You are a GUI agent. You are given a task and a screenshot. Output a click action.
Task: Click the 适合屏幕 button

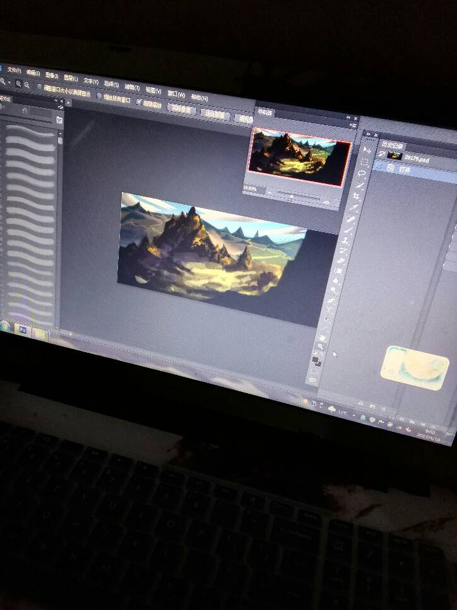(215, 115)
